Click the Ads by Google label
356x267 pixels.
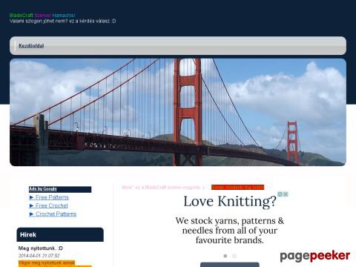point(43,189)
